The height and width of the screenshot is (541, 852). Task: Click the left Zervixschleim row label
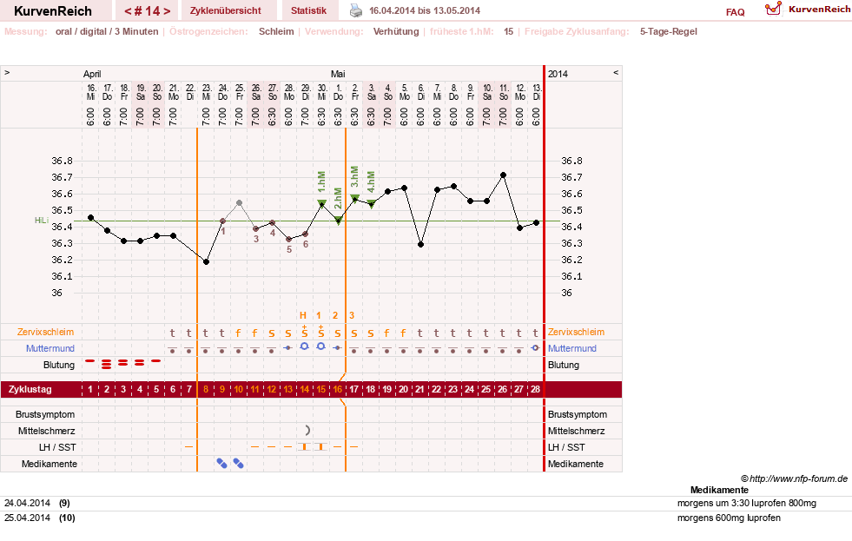(46, 332)
